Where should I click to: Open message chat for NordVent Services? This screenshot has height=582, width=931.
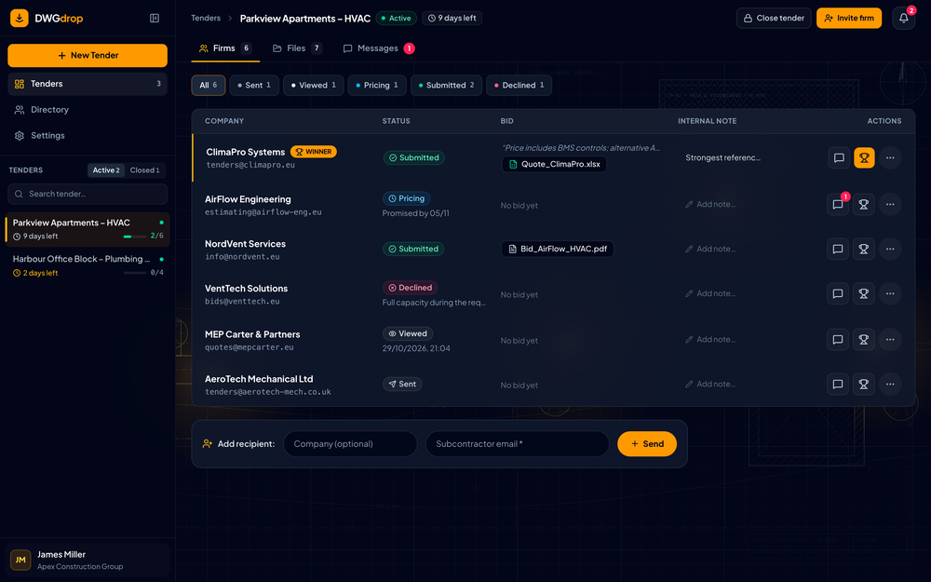[x=838, y=249]
